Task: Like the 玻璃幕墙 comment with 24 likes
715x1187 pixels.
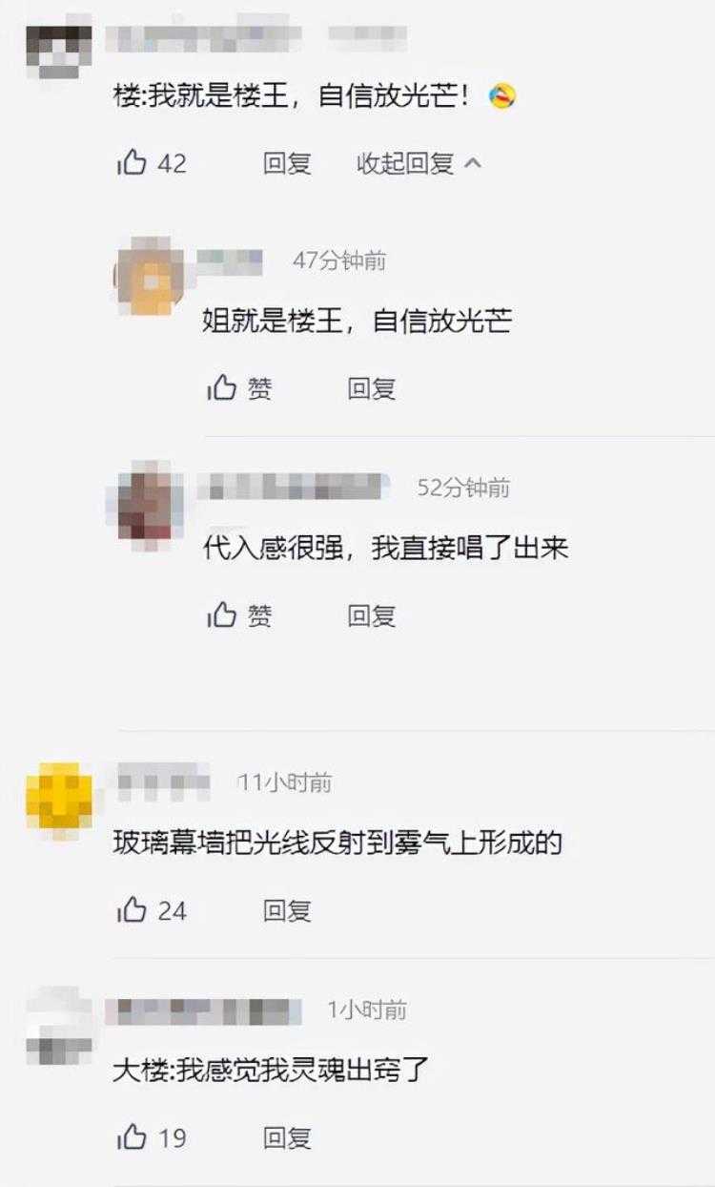Action: (x=152, y=910)
